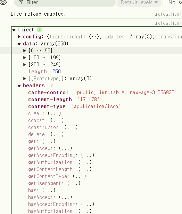This screenshot has height=214, width=182.
Task: Open the second axios.html source link
Action: pos(168,23)
